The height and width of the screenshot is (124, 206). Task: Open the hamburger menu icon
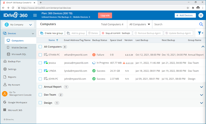[35, 15]
